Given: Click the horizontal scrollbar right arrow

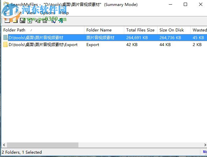Looking at the screenshot, I should coord(205,145).
